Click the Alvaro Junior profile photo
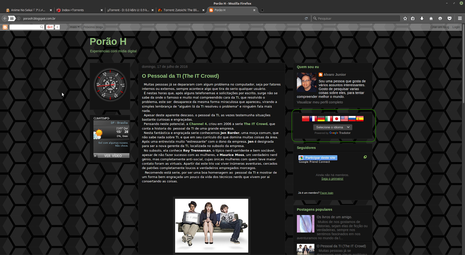Viewport: 465px width, 255px height. (x=306, y=82)
